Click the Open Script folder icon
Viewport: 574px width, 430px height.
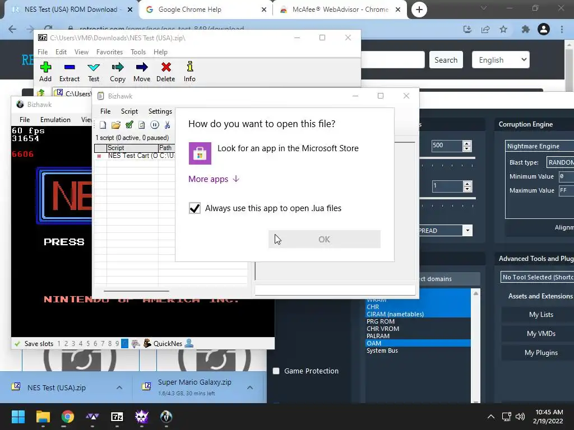[x=116, y=125]
